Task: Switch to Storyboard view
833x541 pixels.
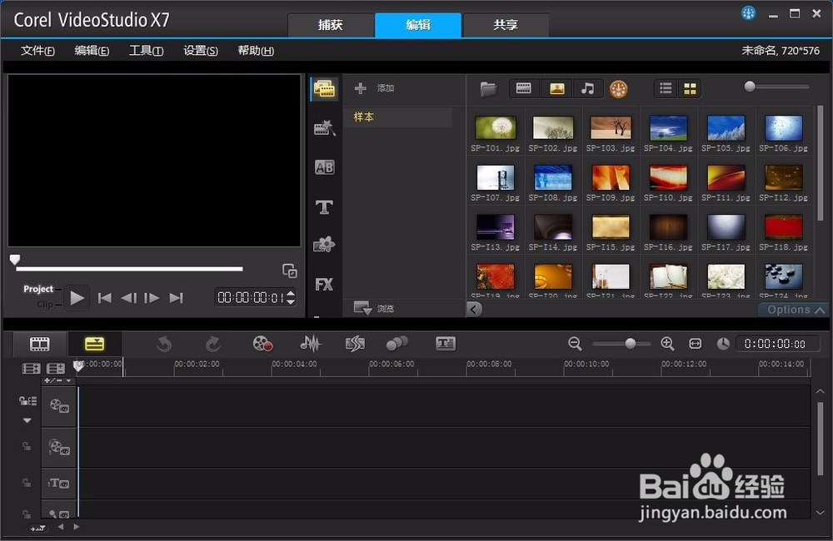Action: [x=40, y=344]
